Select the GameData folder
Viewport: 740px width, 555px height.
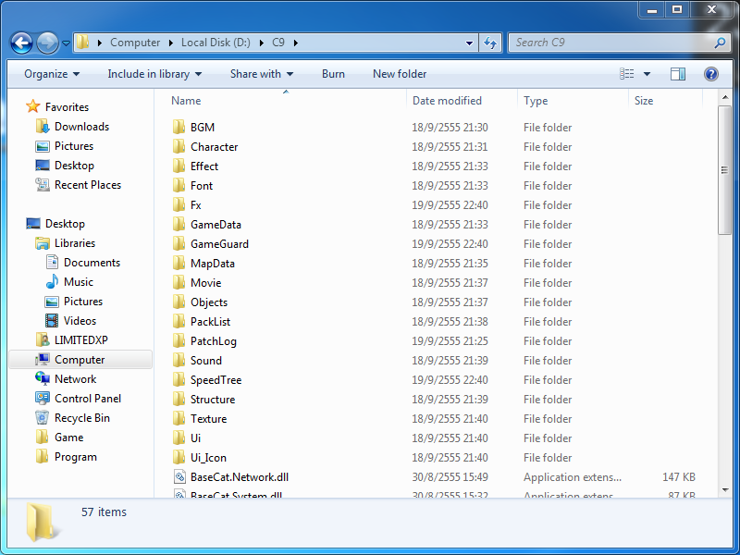[216, 225]
